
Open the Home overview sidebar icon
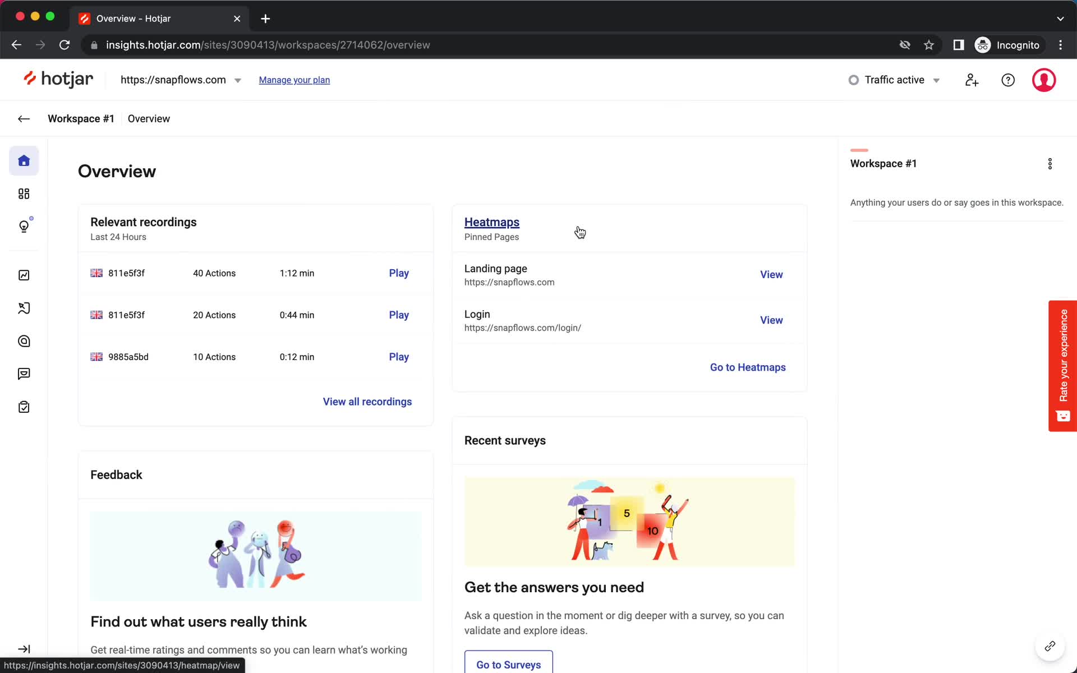[24, 161]
